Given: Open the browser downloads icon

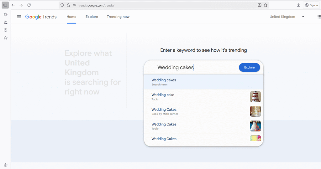Looking at the screenshot, I should pyautogui.click(x=298, y=5).
